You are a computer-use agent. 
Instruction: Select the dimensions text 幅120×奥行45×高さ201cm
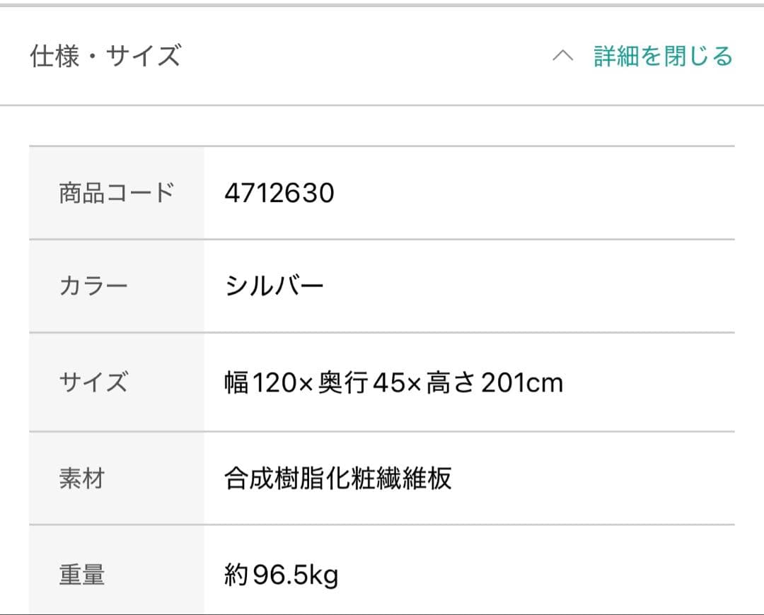393,382
